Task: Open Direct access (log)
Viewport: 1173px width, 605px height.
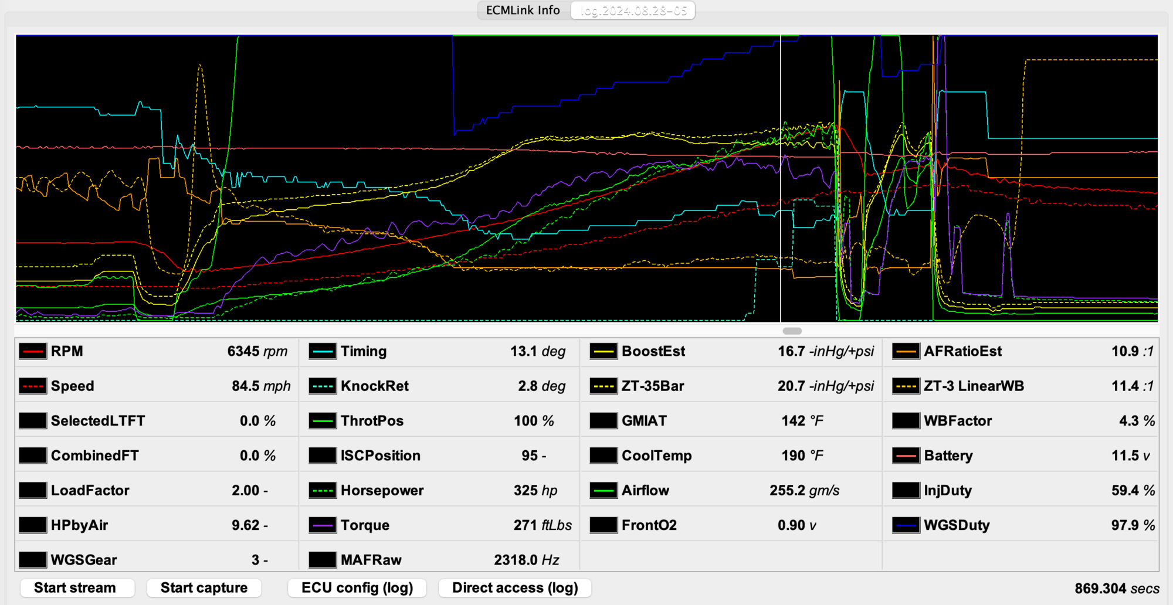Action: [515, 587]
